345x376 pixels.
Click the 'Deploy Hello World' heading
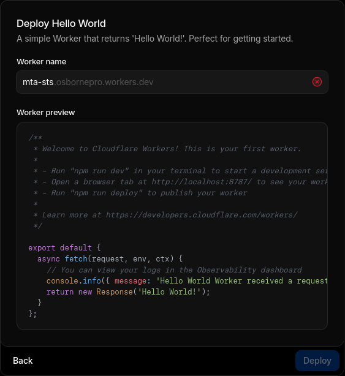point(61,23)
